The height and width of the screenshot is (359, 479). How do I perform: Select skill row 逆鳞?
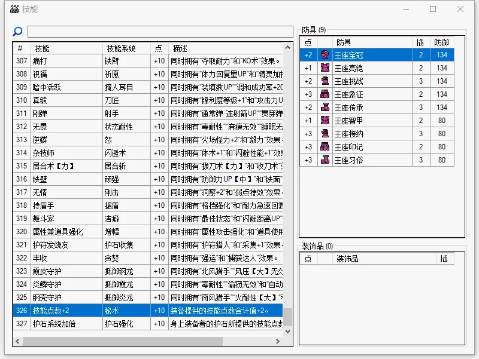click(148, 140)
